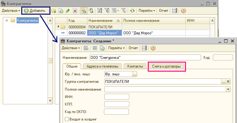
Task: Click the settings list icon in Создание toolbar
Action: click(144, 48)
